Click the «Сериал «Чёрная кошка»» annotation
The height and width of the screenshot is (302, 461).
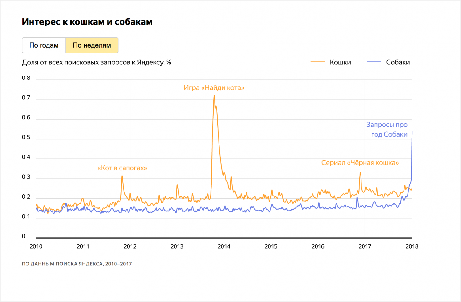coord(360,163)
